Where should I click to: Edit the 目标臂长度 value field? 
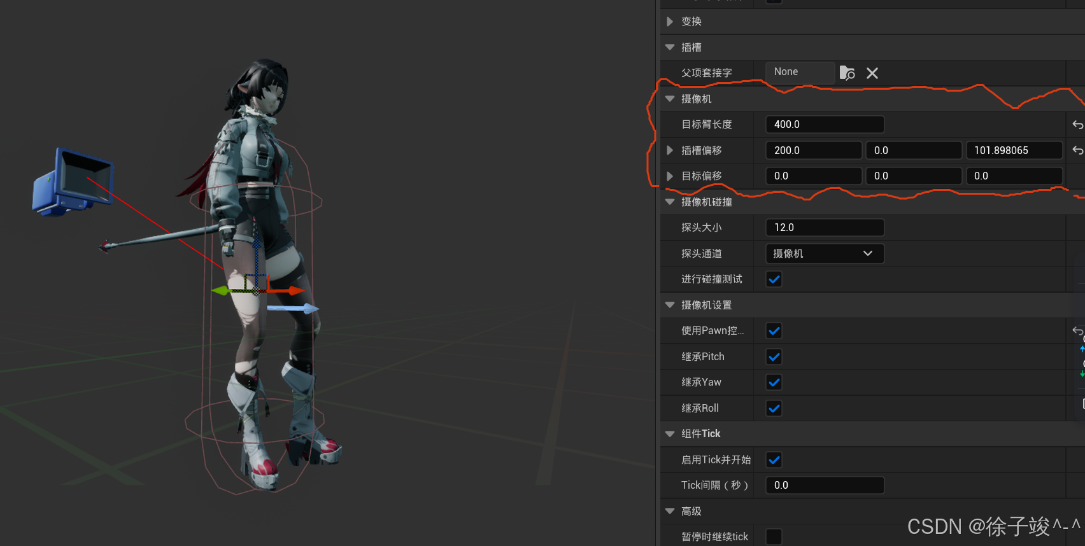(x=825, y=124)
